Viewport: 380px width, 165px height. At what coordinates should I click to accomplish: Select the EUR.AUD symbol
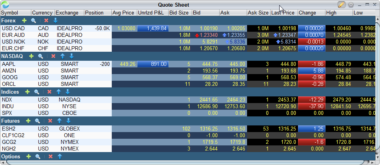point(11,35)
